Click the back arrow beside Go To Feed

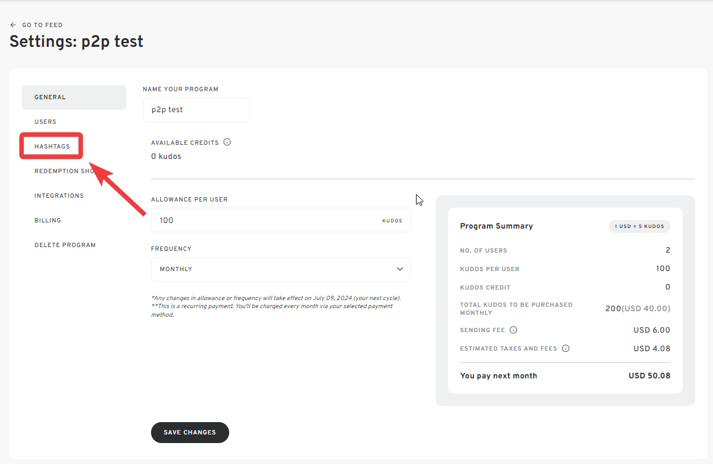point(13,25)
